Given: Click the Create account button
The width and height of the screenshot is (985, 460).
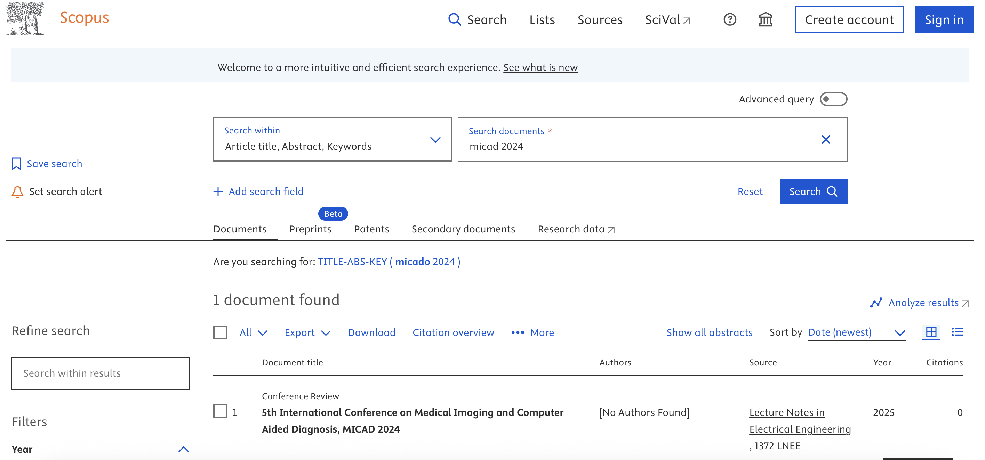Looking at the screenshot, I should coord(849,19).
